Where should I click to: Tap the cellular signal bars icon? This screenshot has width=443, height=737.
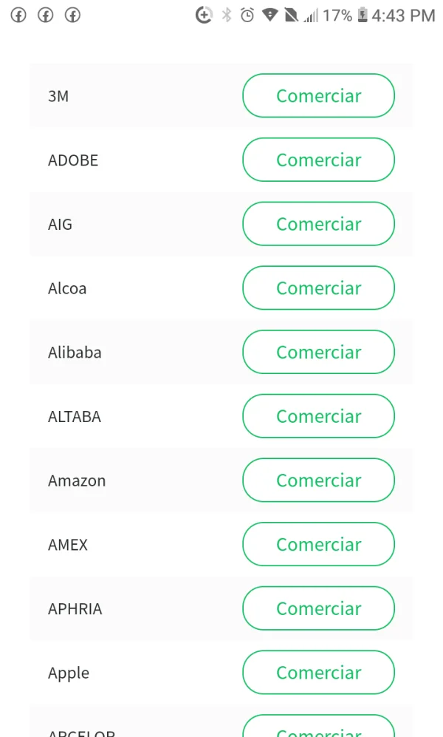(311, 15)
